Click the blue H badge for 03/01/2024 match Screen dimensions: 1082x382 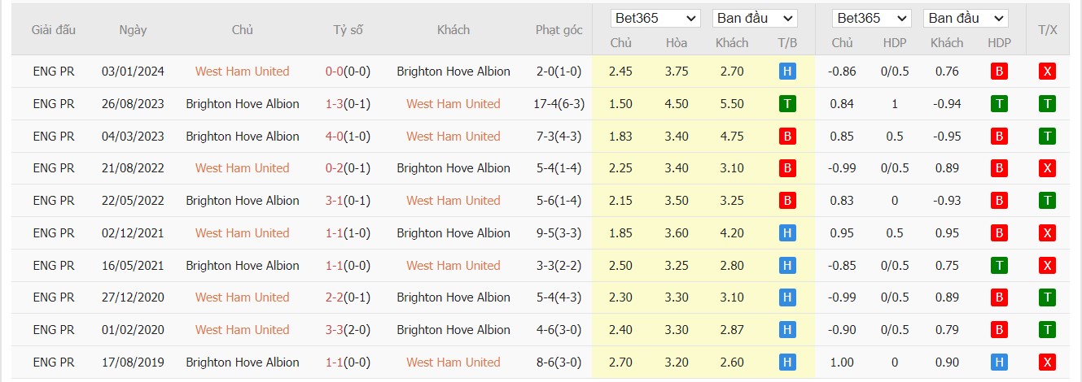click(786, 72)
